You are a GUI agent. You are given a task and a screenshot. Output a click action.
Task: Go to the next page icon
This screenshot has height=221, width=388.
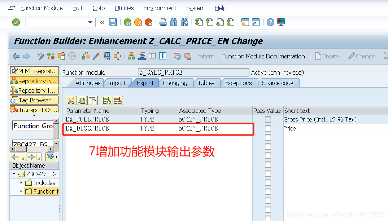coord(220,22)
